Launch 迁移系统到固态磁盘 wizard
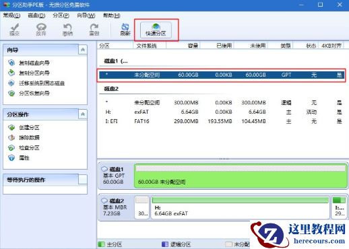349x249 pixels. (42, 83)
